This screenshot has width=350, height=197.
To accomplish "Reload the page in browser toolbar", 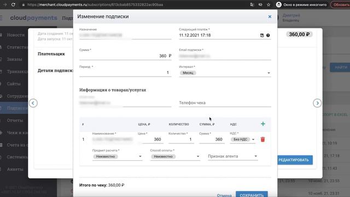I will 13,4.
